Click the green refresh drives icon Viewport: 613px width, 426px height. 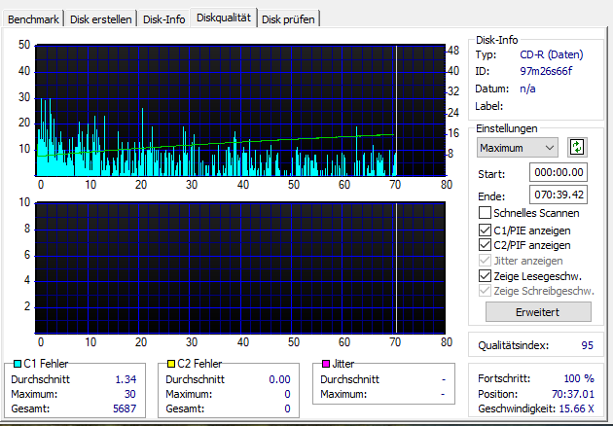tap(577, 147)
